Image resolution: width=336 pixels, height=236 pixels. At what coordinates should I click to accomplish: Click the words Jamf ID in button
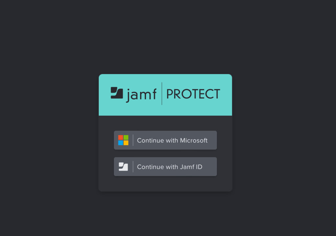coord(191,167)
